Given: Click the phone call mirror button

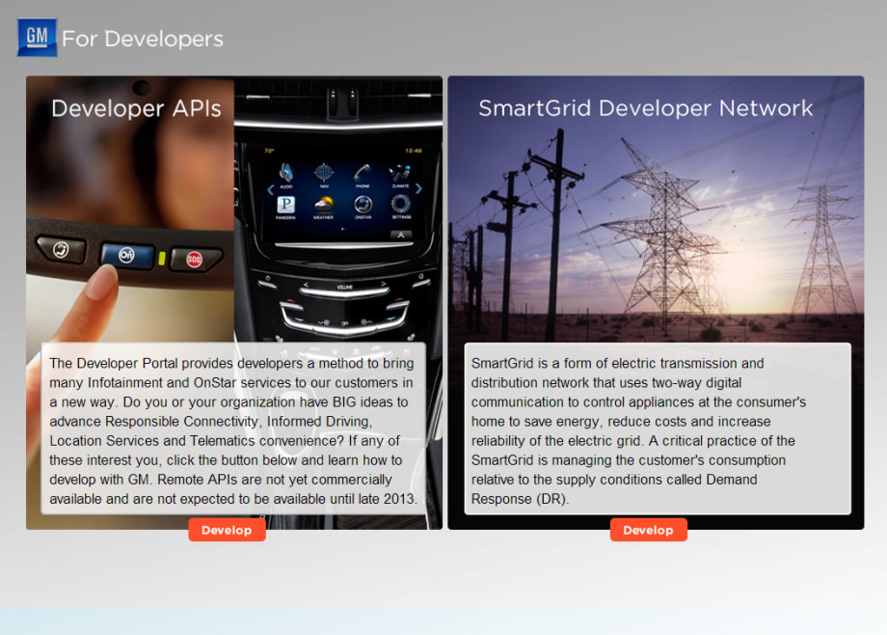Looking at the screenshot, I should click(x=62, y=249).
